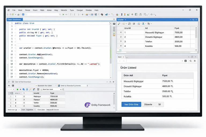206x137 pixels.
Task: Click the main toolbar search input field
Action: (x=43, y=14)
